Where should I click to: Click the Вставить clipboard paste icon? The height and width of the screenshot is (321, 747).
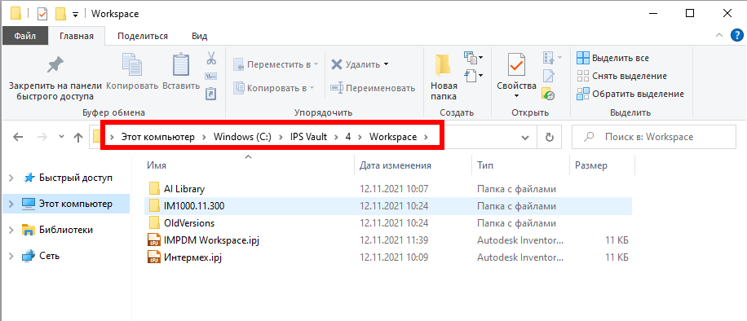tap(180, 64)
